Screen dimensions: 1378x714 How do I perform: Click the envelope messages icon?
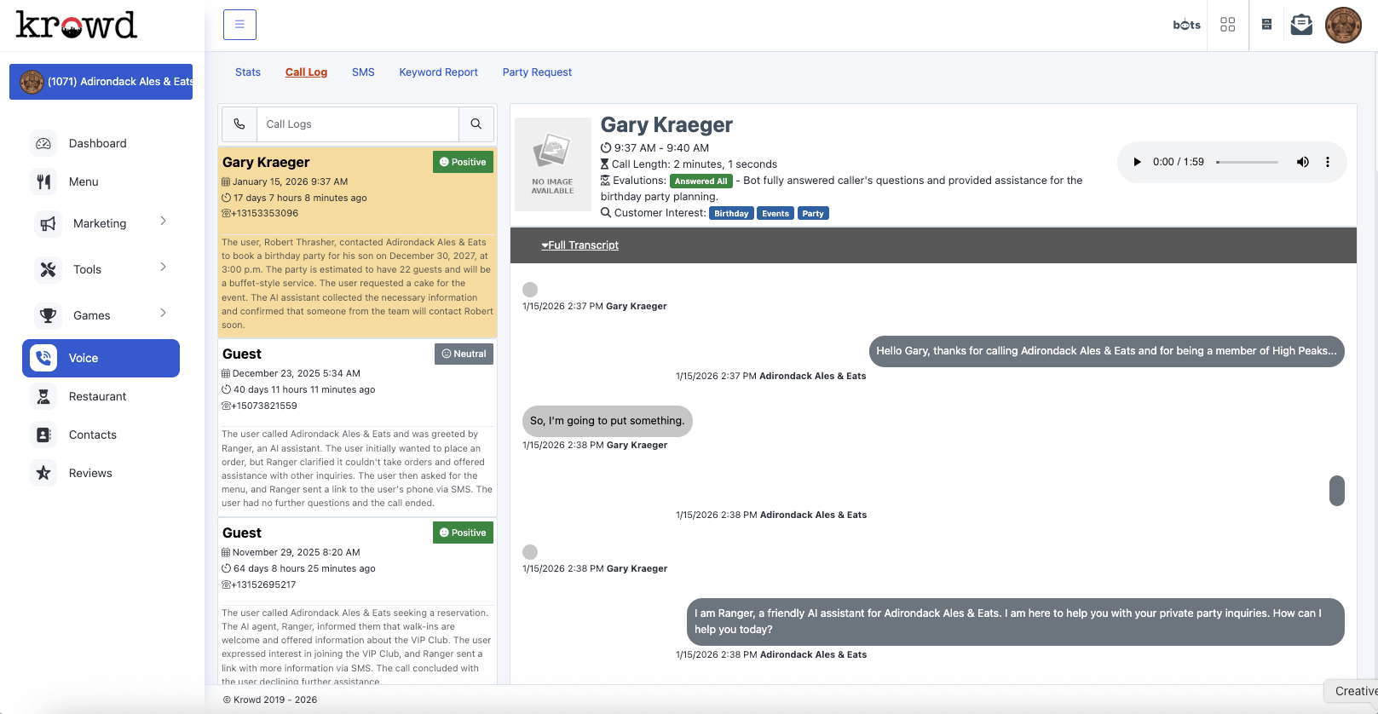[x=1301, y=25]
